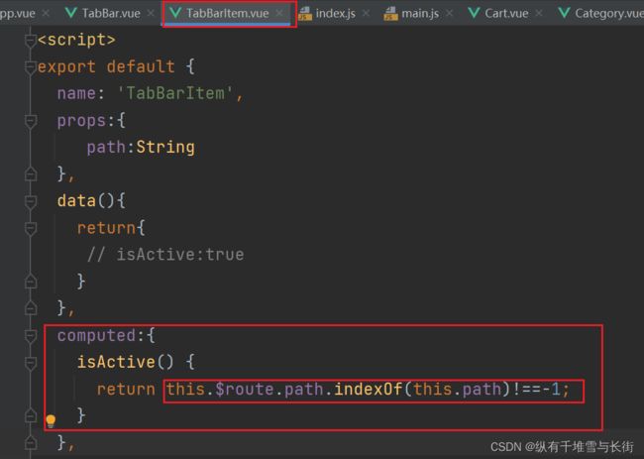Click the 'return' keyword before this.$route
The image size is (644, 459).
coord(126,389)
